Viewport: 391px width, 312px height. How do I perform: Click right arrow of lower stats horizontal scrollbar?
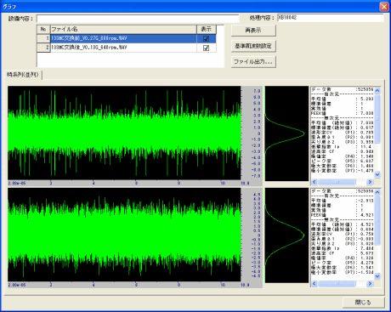(x=370, y=283)
